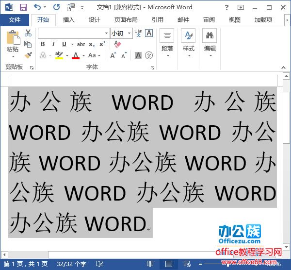
Task: Open the 段落 paragraph dropdown
Action: click(x=167, y=41)
